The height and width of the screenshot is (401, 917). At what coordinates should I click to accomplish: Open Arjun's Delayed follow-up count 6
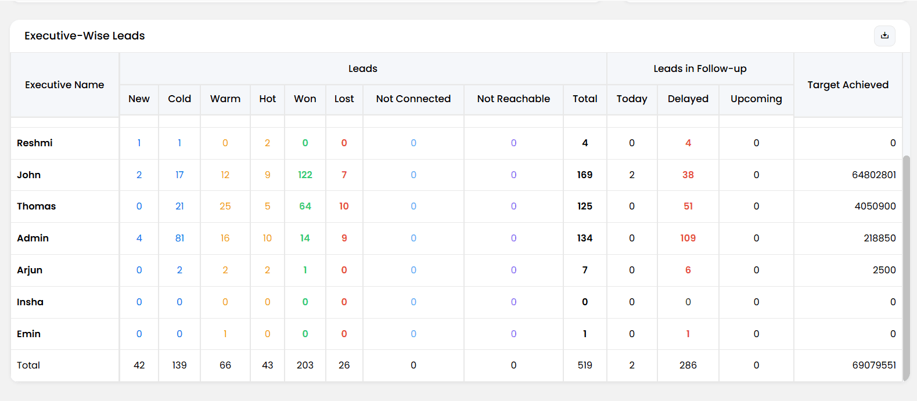click(x=688, y=270)
